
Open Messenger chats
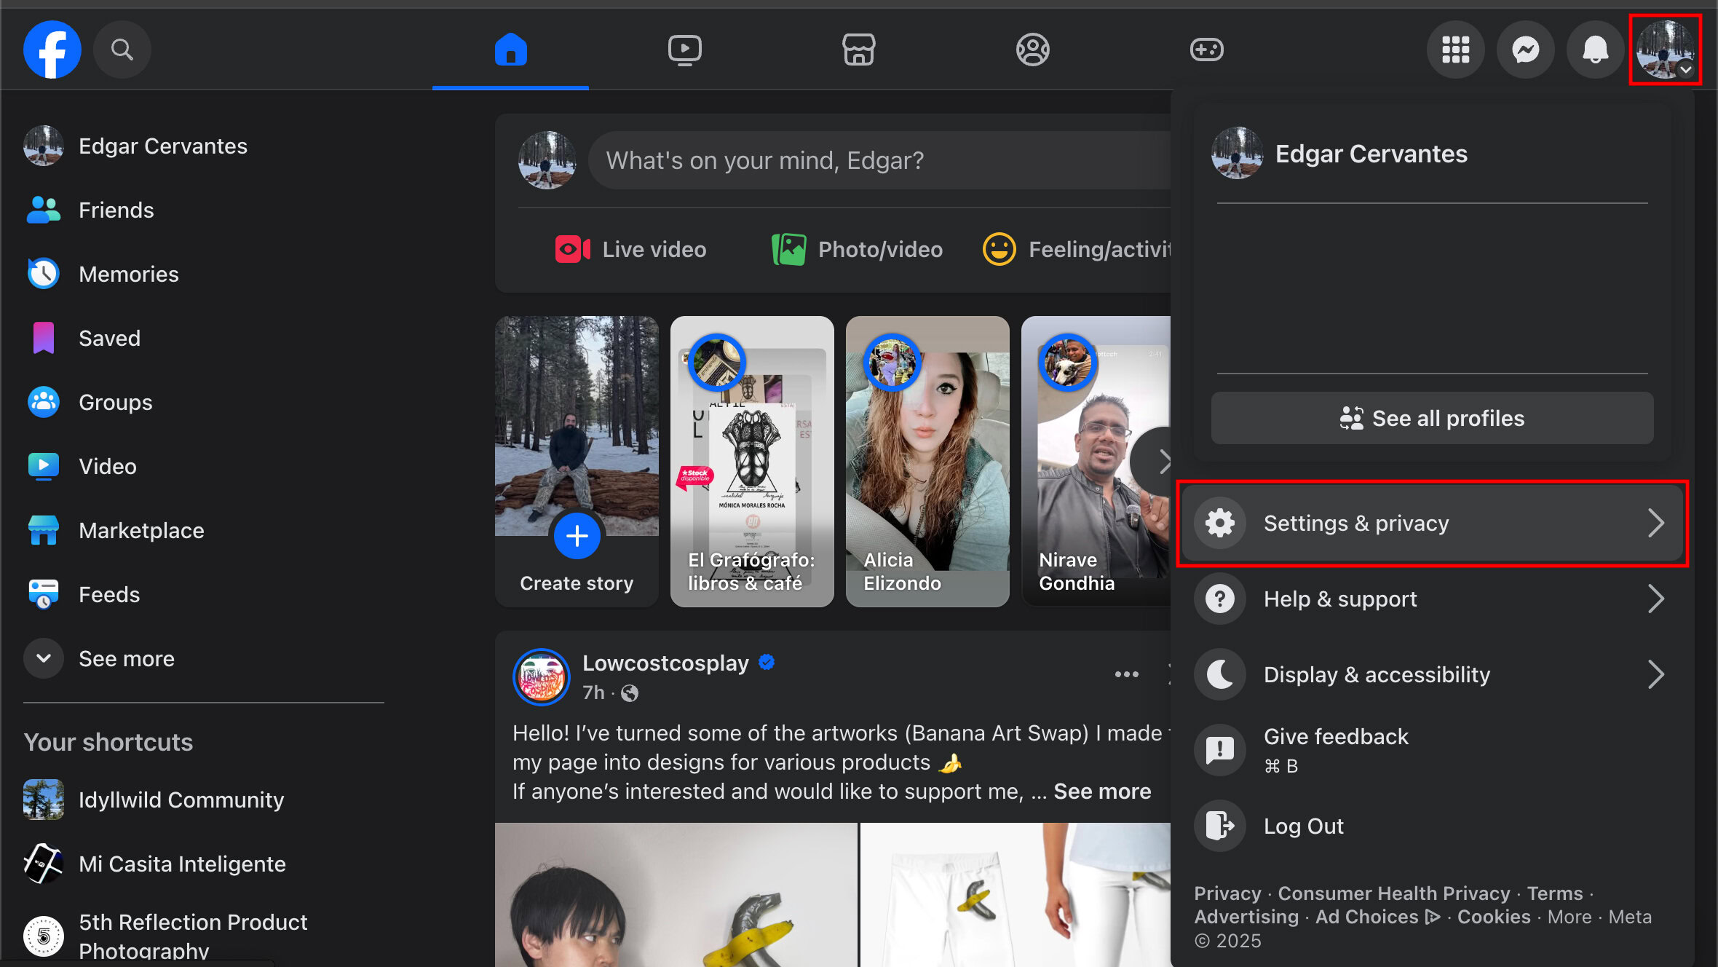click(x=1525, y=49)
